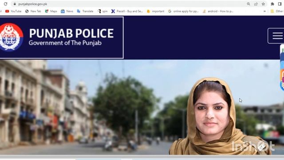Click the PUNJAB POLICE site title
284x160 pixels.
71,33
